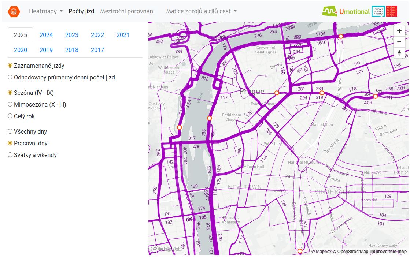The height and width of the screenshot is (257, 410).
Task: Click the red Praha city logo
Action: click(392, 11)
